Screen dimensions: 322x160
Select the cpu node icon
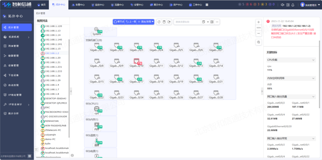pos(97,109)
